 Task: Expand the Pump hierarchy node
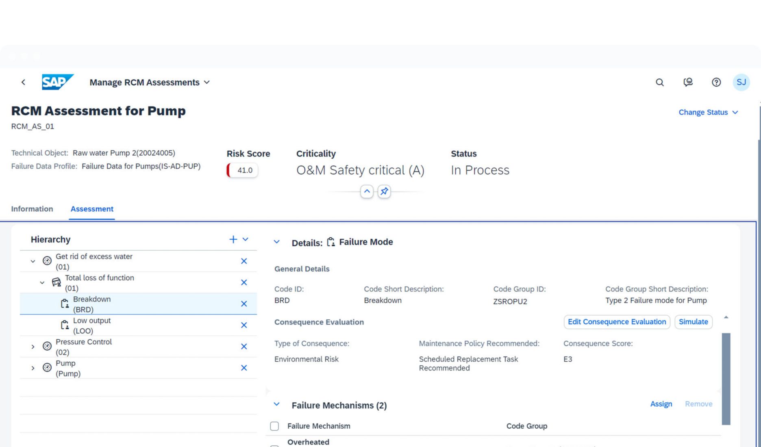33,368
